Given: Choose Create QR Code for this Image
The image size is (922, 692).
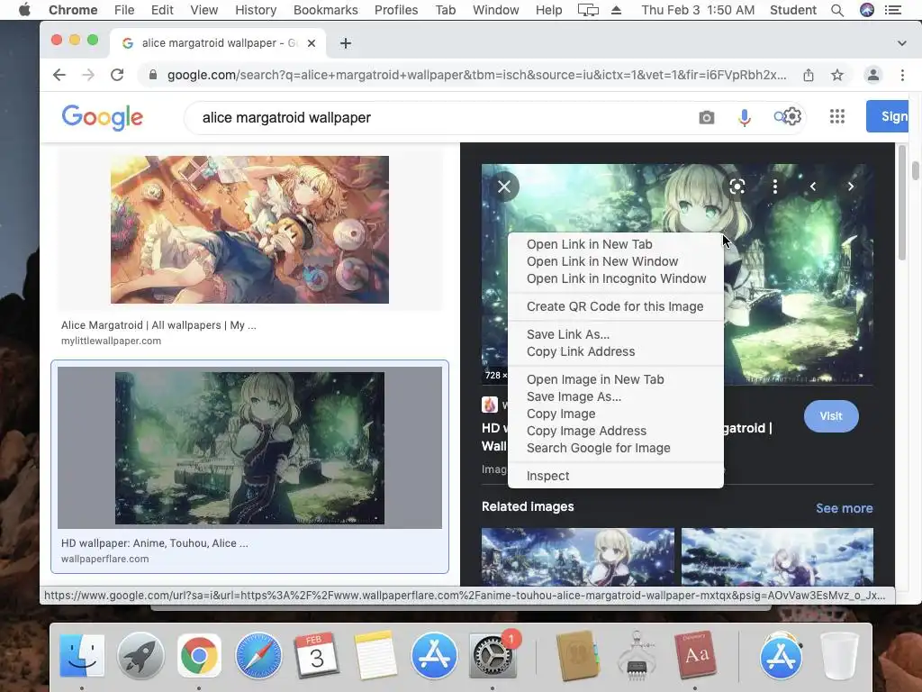Looking at the screenshot, I should [x=616, y=306].
